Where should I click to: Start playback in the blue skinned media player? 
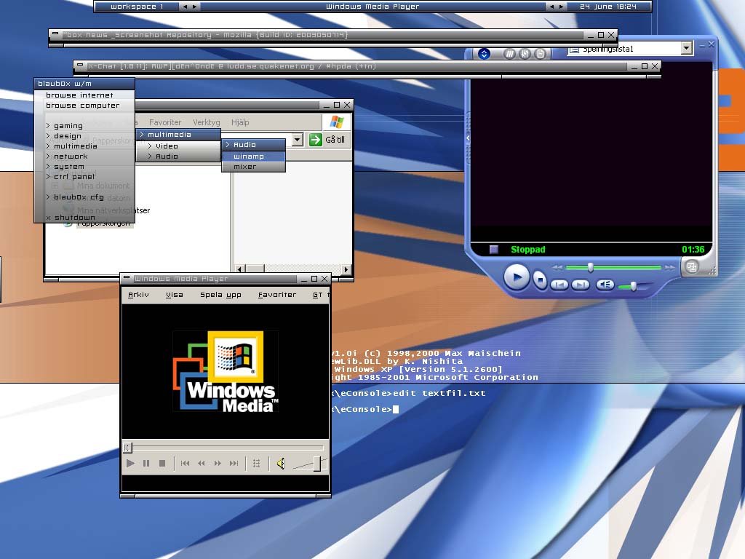(517, 277)
